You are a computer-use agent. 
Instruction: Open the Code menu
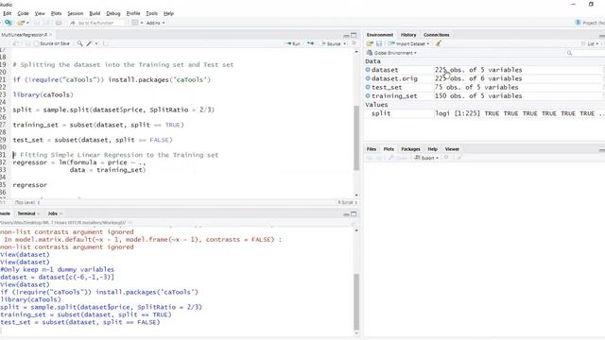point(23,13)
